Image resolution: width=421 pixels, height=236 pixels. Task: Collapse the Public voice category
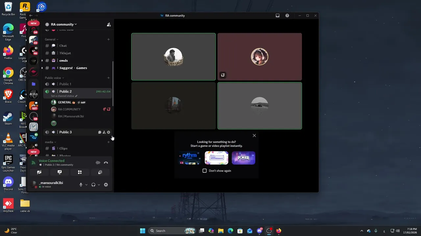pyautogui.click(x=54, y=78)
